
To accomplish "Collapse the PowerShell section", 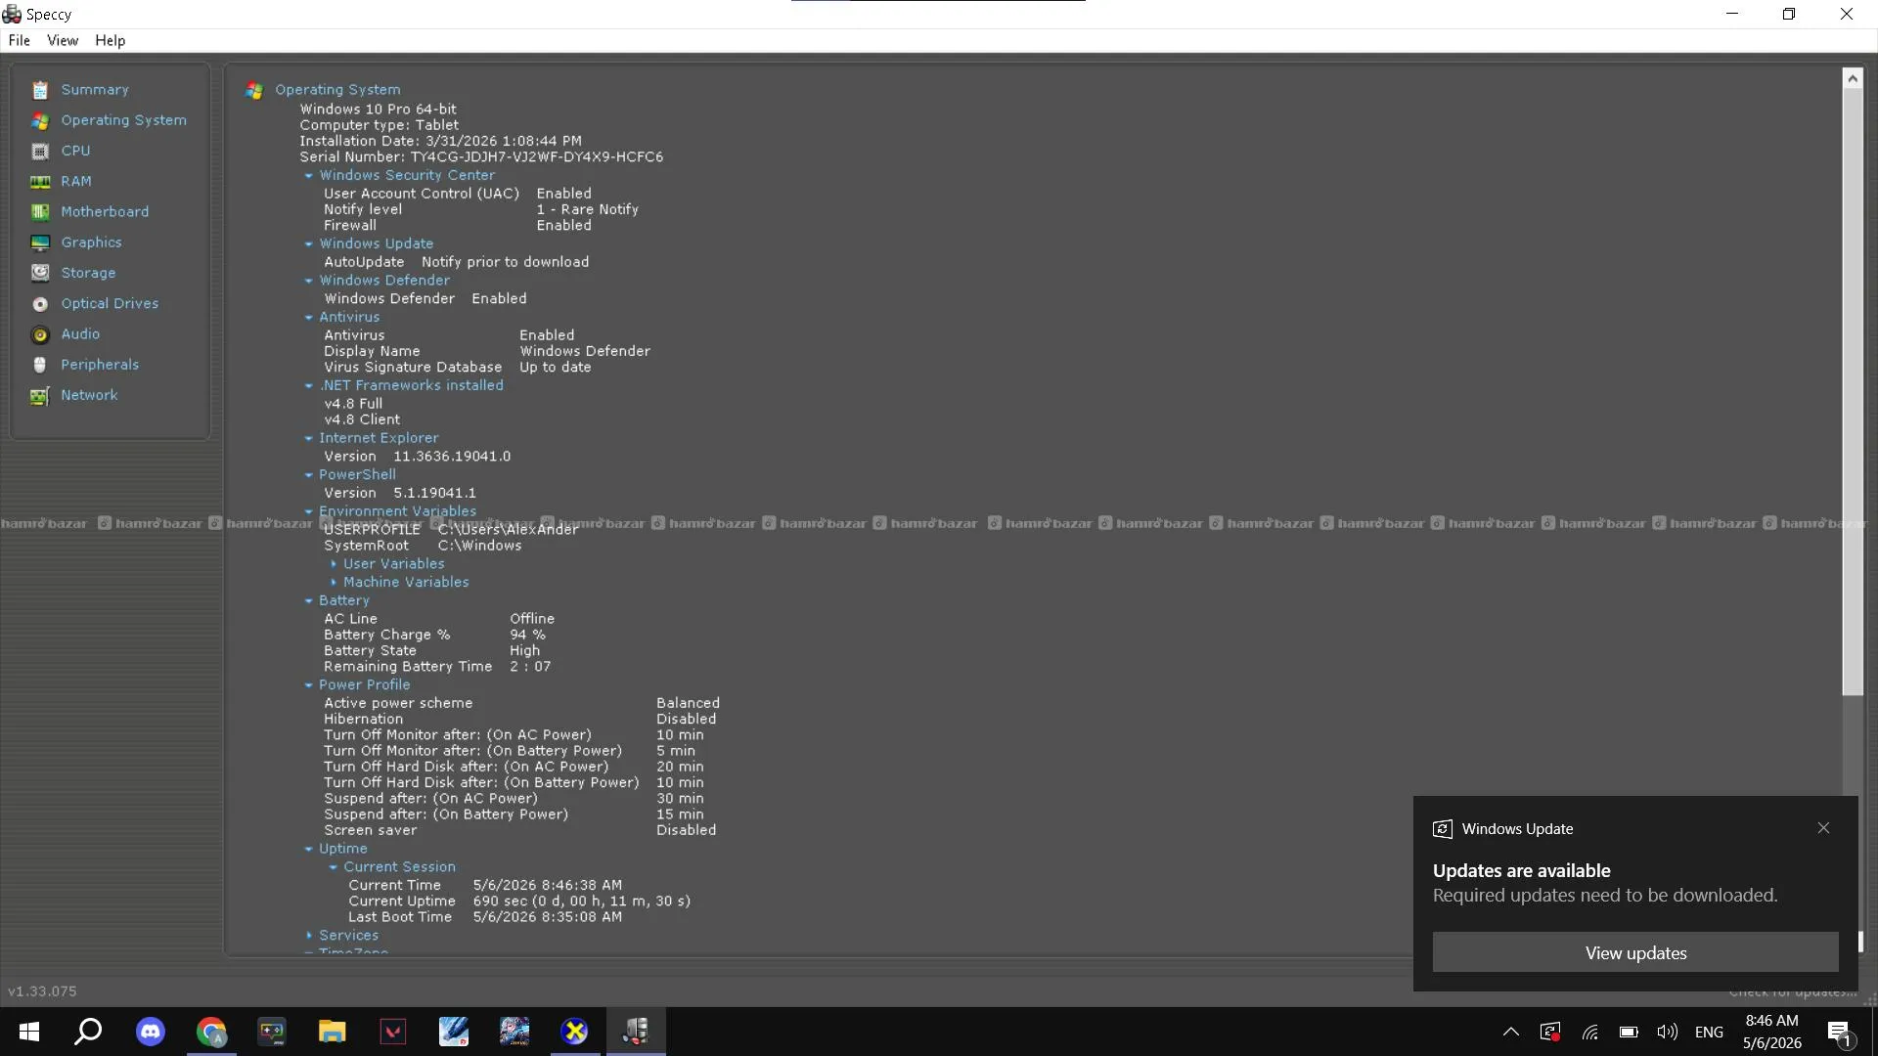I will tap(309, 475).
